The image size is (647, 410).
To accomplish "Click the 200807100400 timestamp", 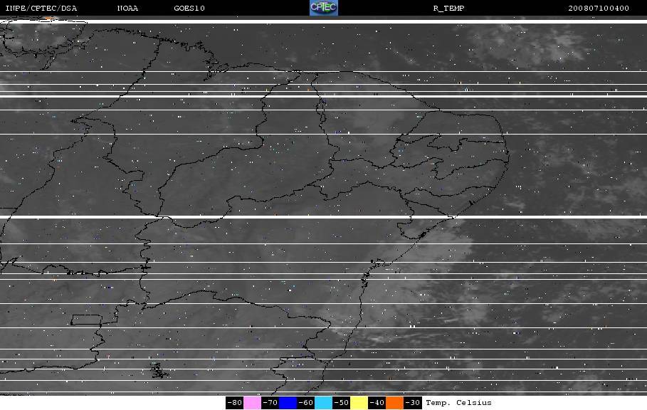I will pyautogui.click(x=599, y=9).
